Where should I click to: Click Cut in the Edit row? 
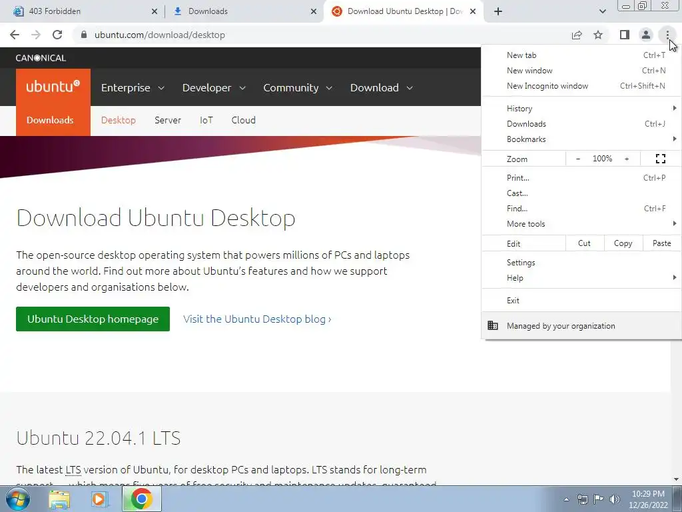pos(585,243)
